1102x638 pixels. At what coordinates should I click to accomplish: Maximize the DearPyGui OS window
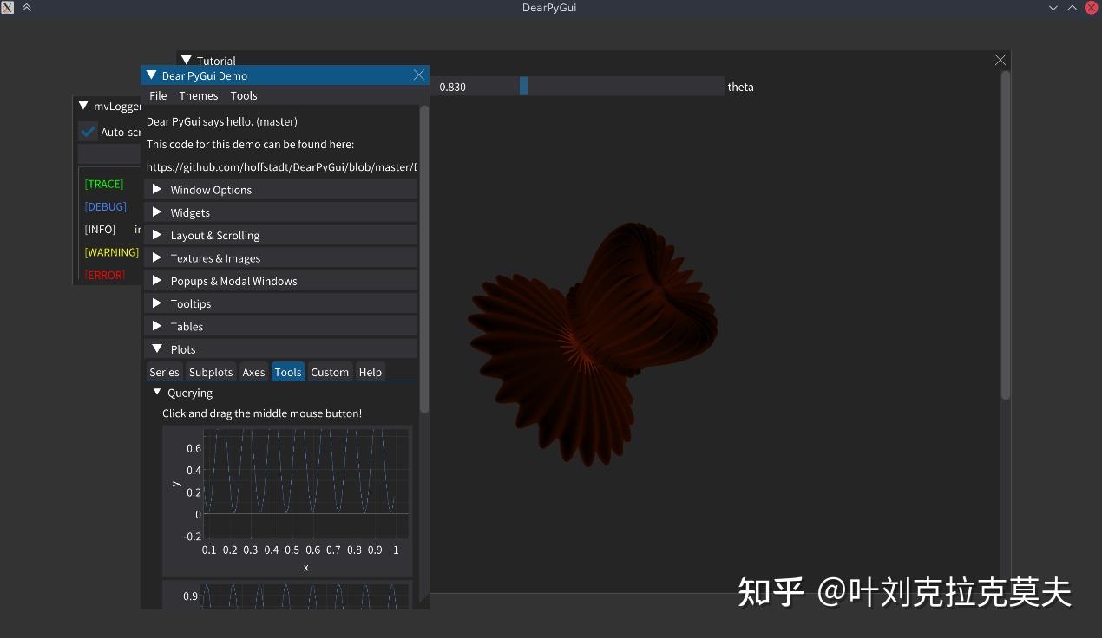click(x=1072, y=7)
